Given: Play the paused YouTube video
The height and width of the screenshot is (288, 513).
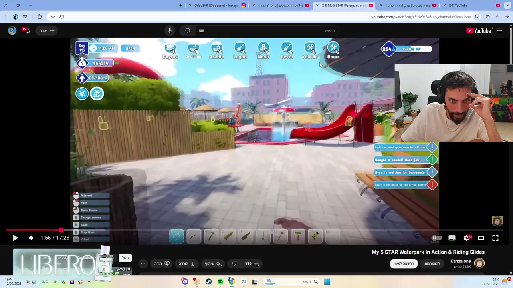Looking at the screenshot, I should (x=15, y=238).
